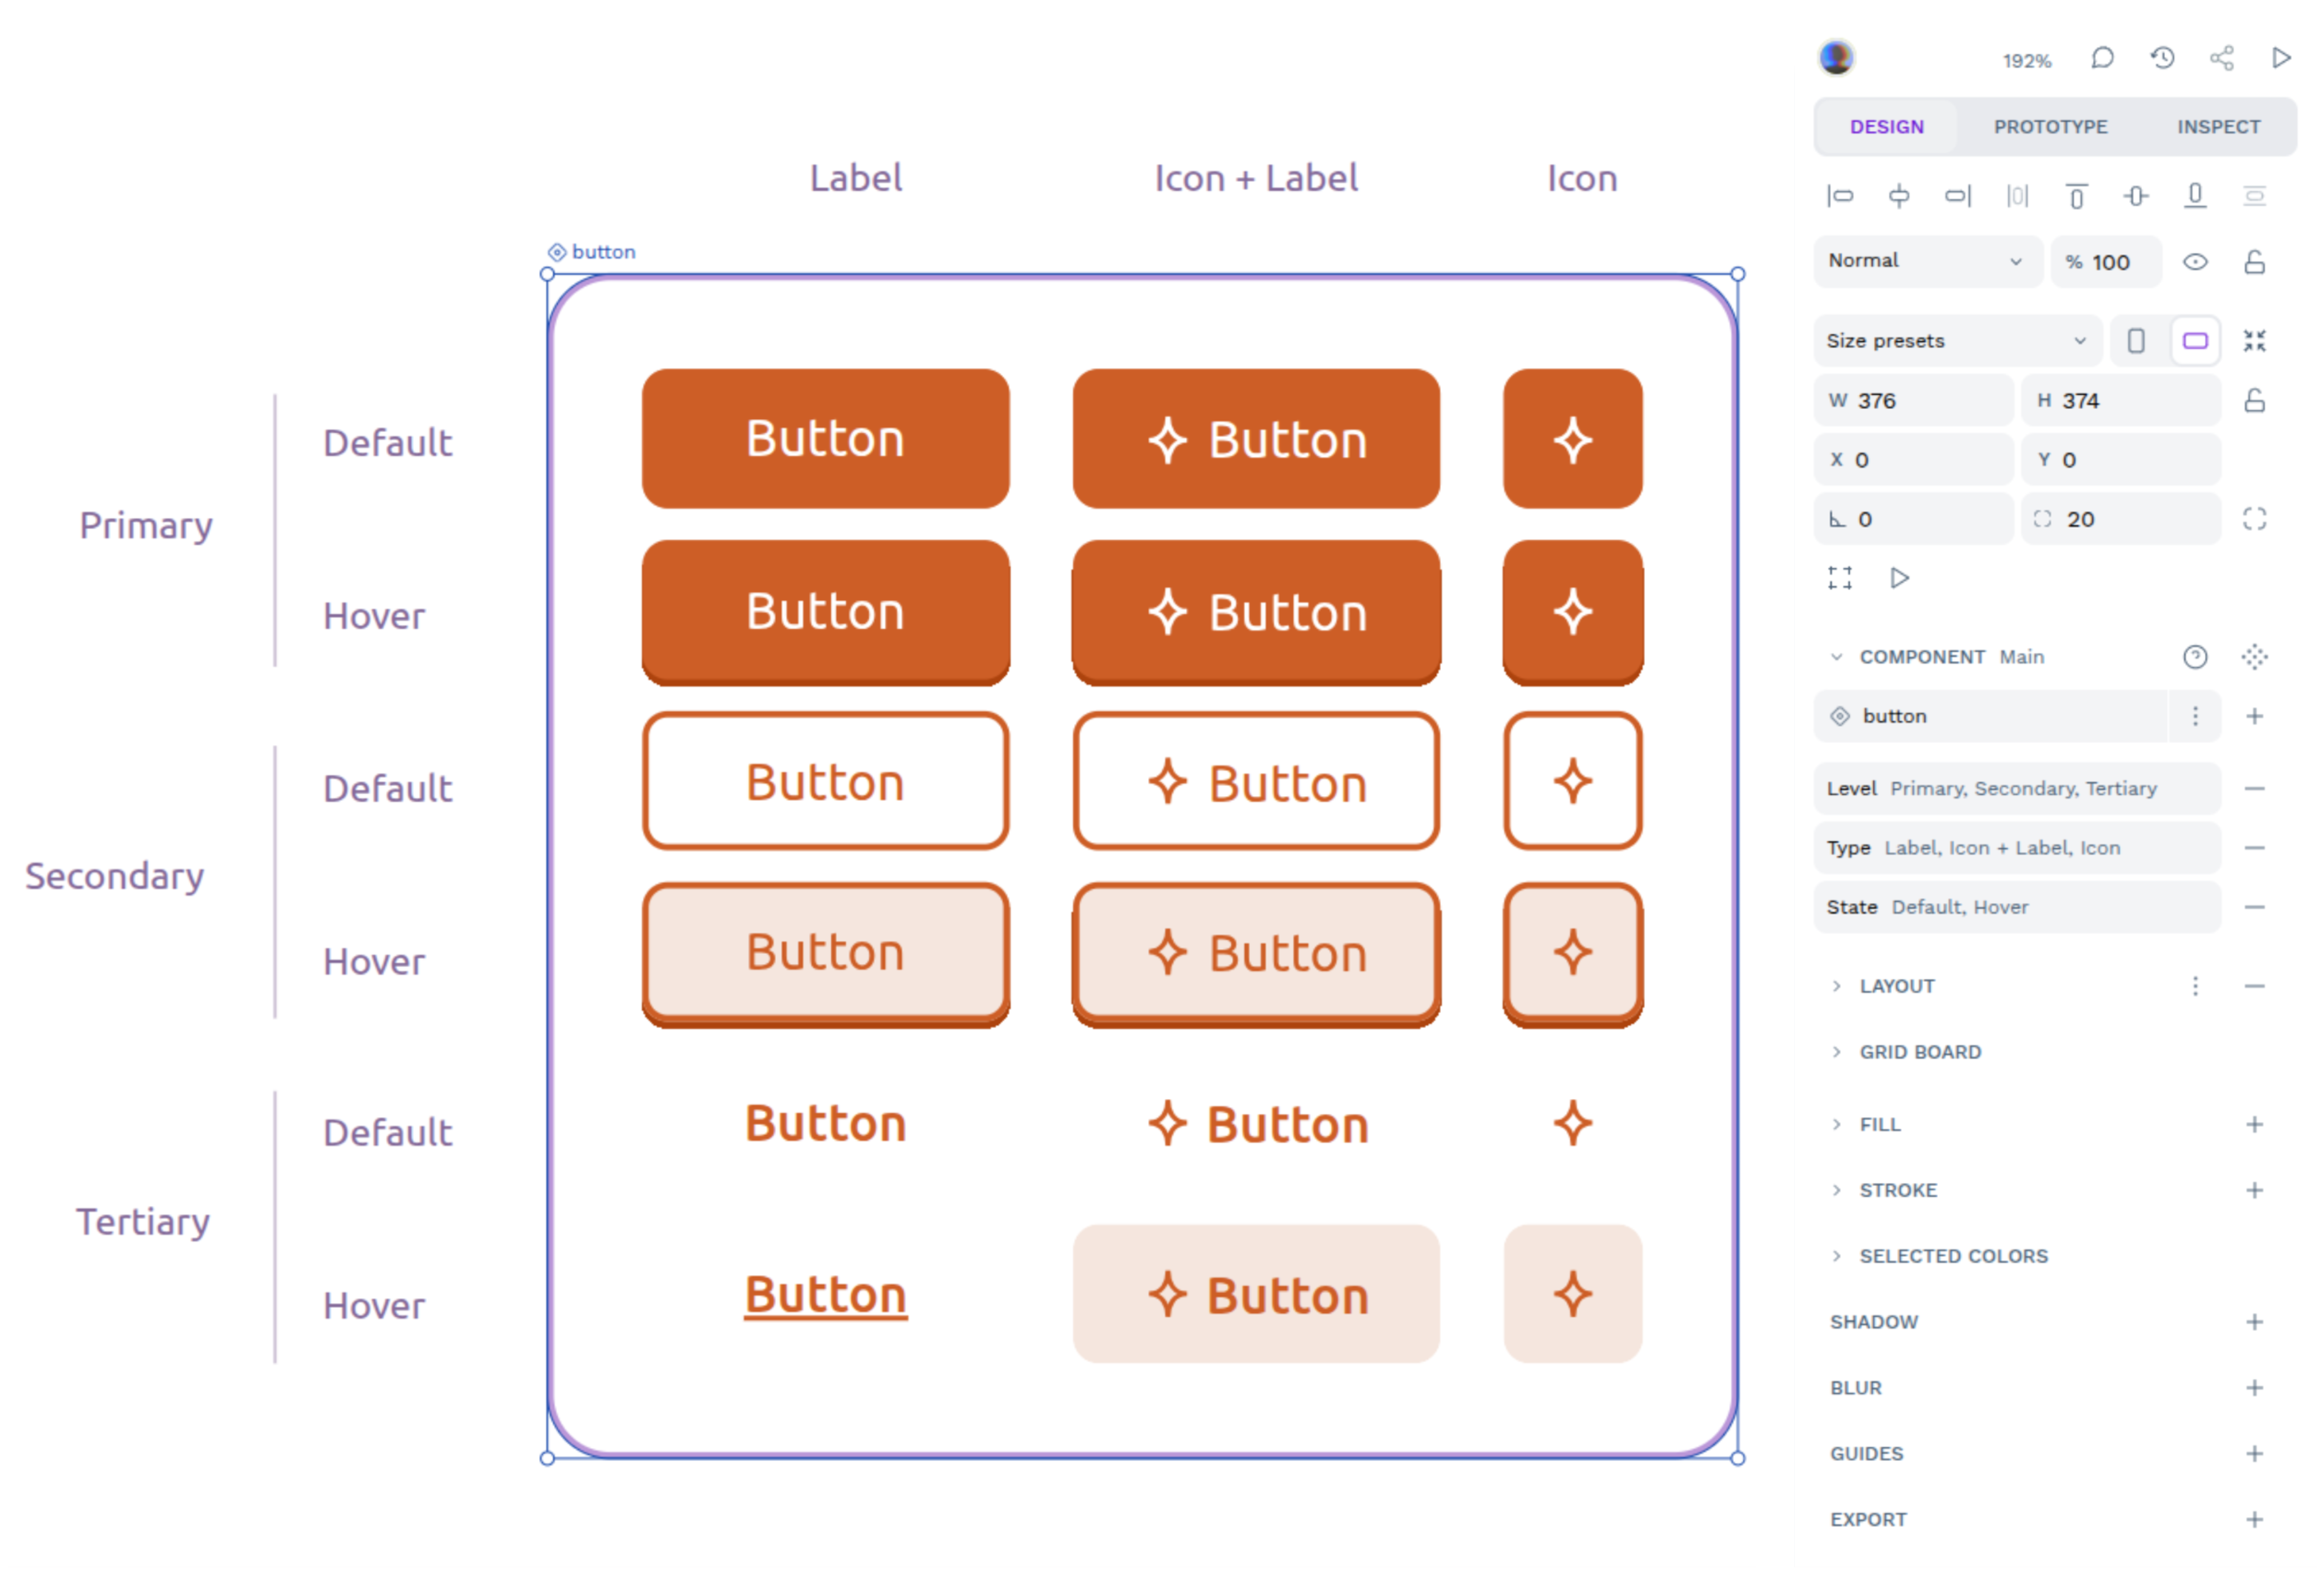This screenshot has height=1587, width=2324.
Task: Open the comments tool icon
Action: [2102, 58]
